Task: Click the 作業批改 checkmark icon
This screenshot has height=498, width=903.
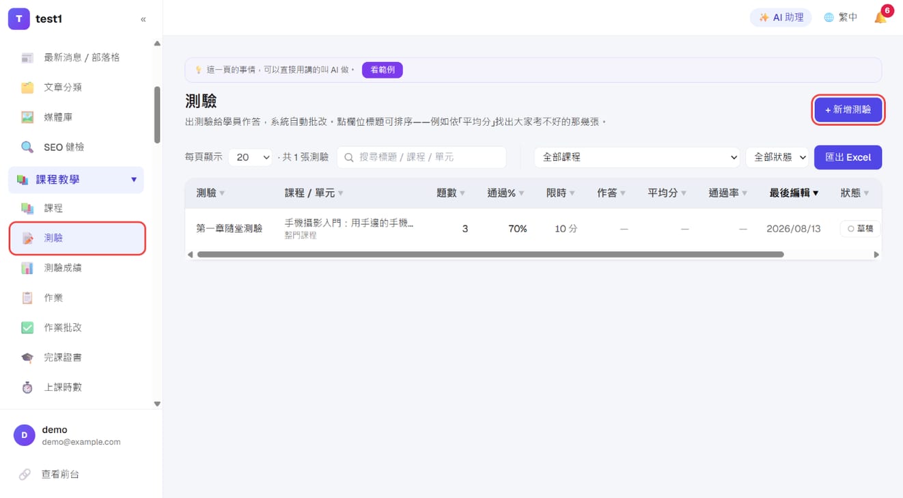Action: pyautogui.click(x=27, y=328)
